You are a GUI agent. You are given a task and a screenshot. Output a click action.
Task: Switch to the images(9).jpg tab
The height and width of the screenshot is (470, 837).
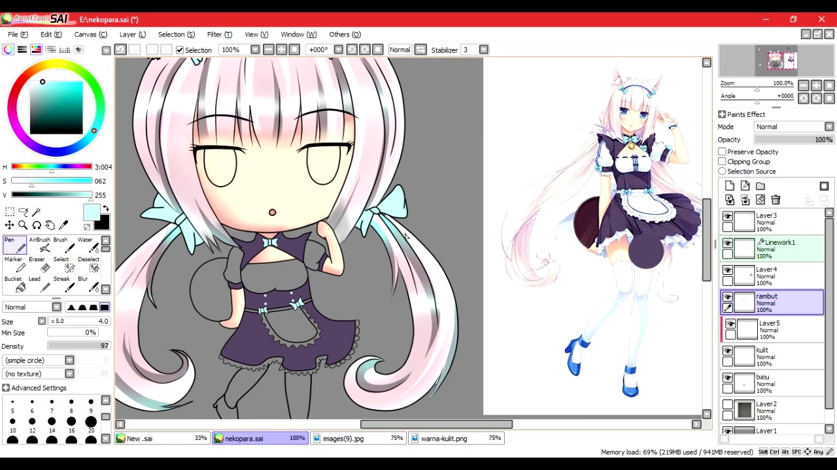[x=358, y=438]
